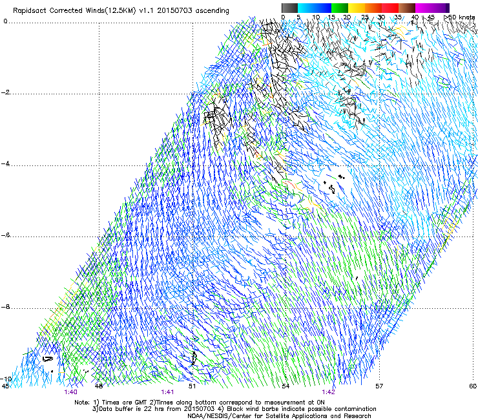This screenshot has height=420, width=478.
Task: Click the red 30-35 knots legend segment
Action: (x=390, y=8)
